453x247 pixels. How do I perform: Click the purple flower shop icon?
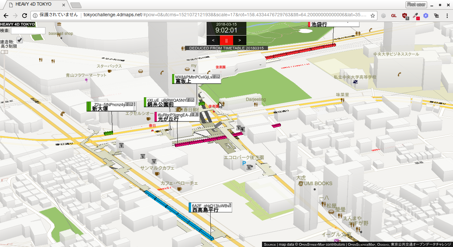click(x=86, y=80)
